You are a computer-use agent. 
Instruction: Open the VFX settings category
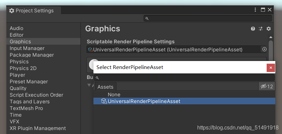pyautogui.click(x=43, y=121)
